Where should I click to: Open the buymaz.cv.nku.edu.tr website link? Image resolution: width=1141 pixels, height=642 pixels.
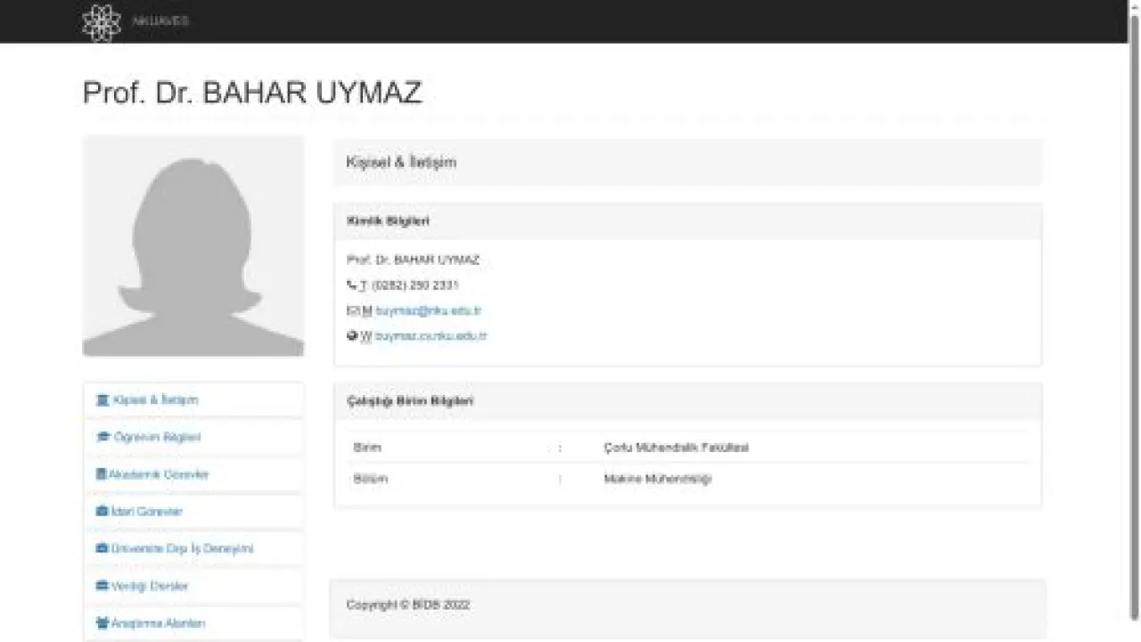[x=431, y=336]
